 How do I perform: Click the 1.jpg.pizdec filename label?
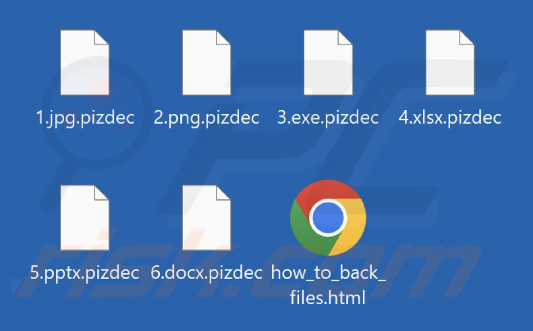[x=85, y=118]
